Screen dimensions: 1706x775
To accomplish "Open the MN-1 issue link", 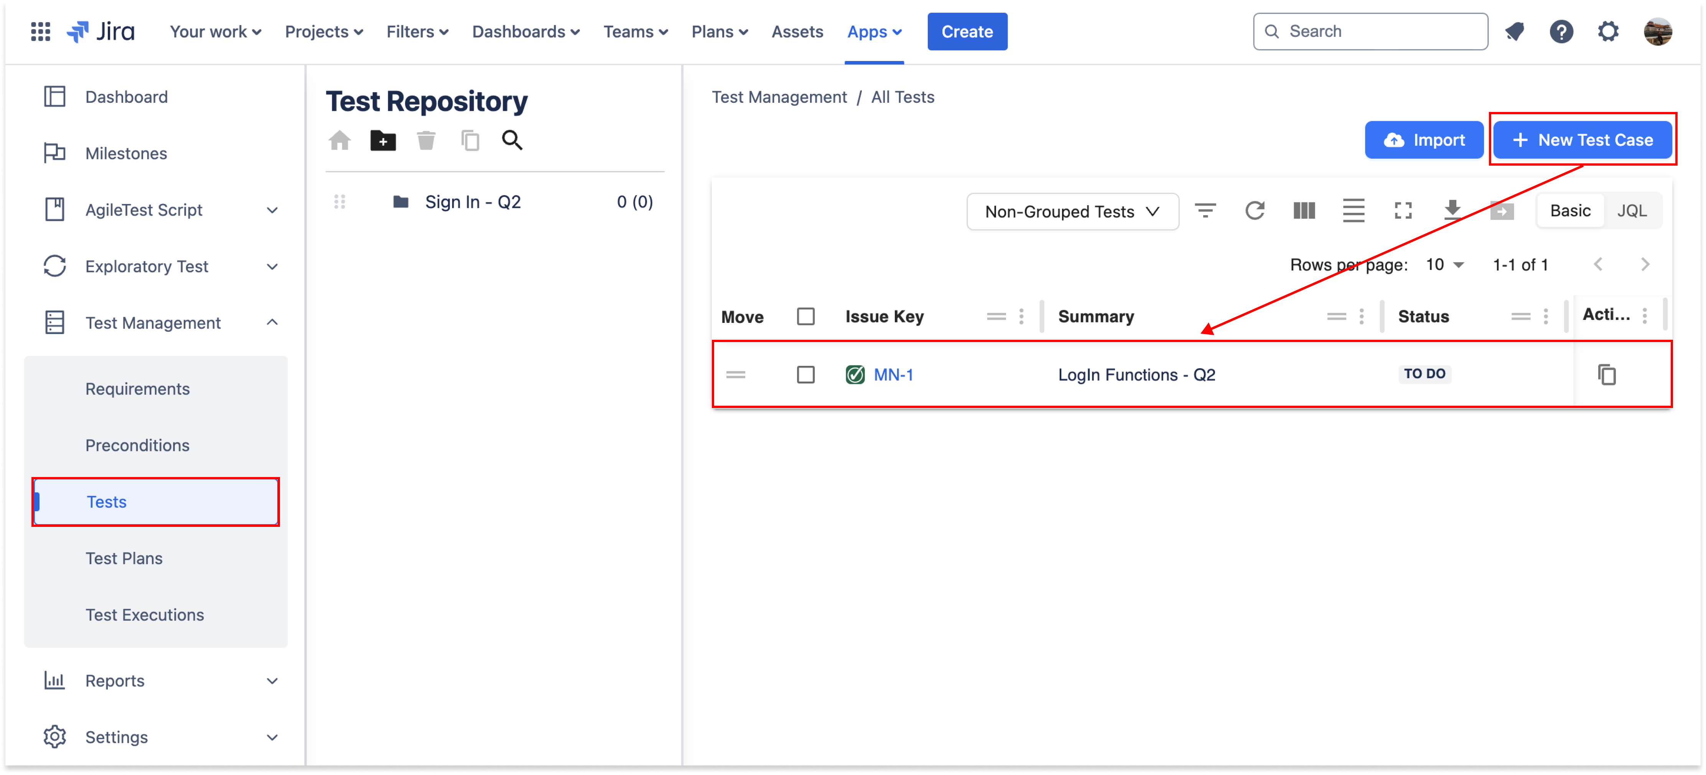I will pyautogui.click(x=893, y=375).
